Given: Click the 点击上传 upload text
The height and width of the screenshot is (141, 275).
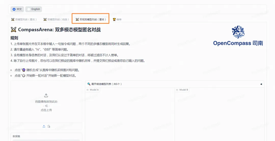Looking at the screenshot, I should (x=46, y=110).
